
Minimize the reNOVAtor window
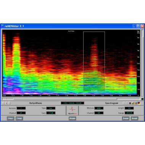134,26
